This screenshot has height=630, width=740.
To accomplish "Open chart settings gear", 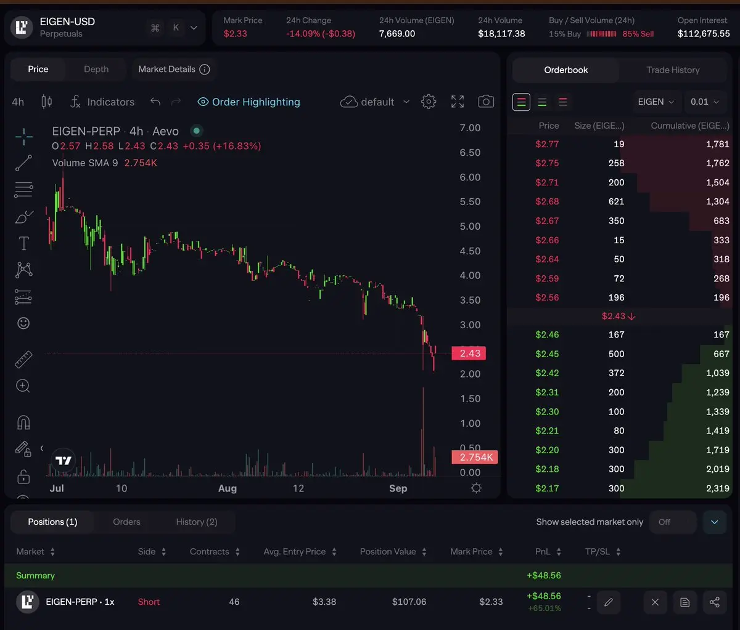I will click(429, 102).
